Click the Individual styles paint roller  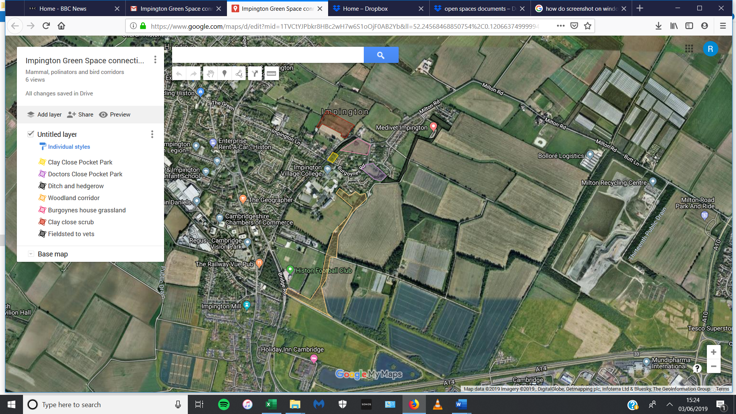(43, 146)
